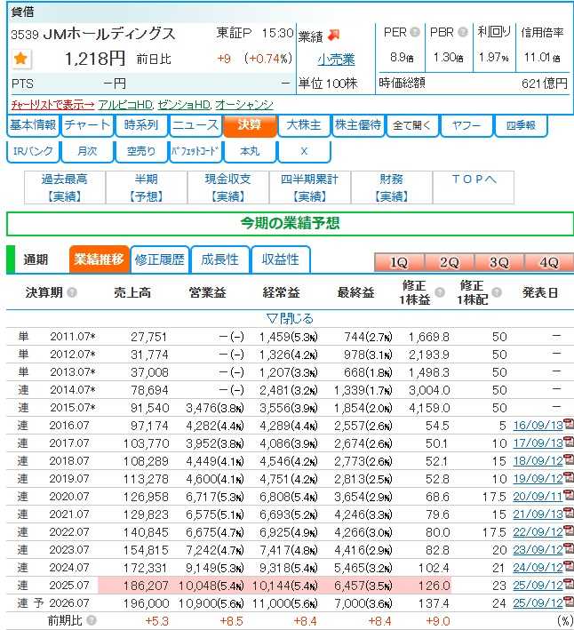Click the red downward arrow beside 業績
The height and width of the screenshot is (630, 574).
334,36
